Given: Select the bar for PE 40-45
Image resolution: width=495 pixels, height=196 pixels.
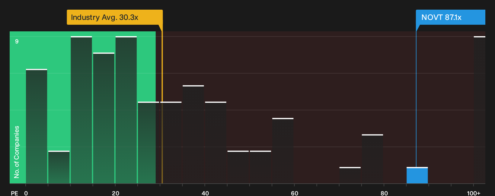Looking at the screenshot, I should click(x=216, y=143).
